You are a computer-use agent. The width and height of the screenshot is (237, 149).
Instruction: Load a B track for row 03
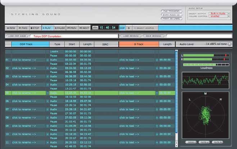[129, 76]
